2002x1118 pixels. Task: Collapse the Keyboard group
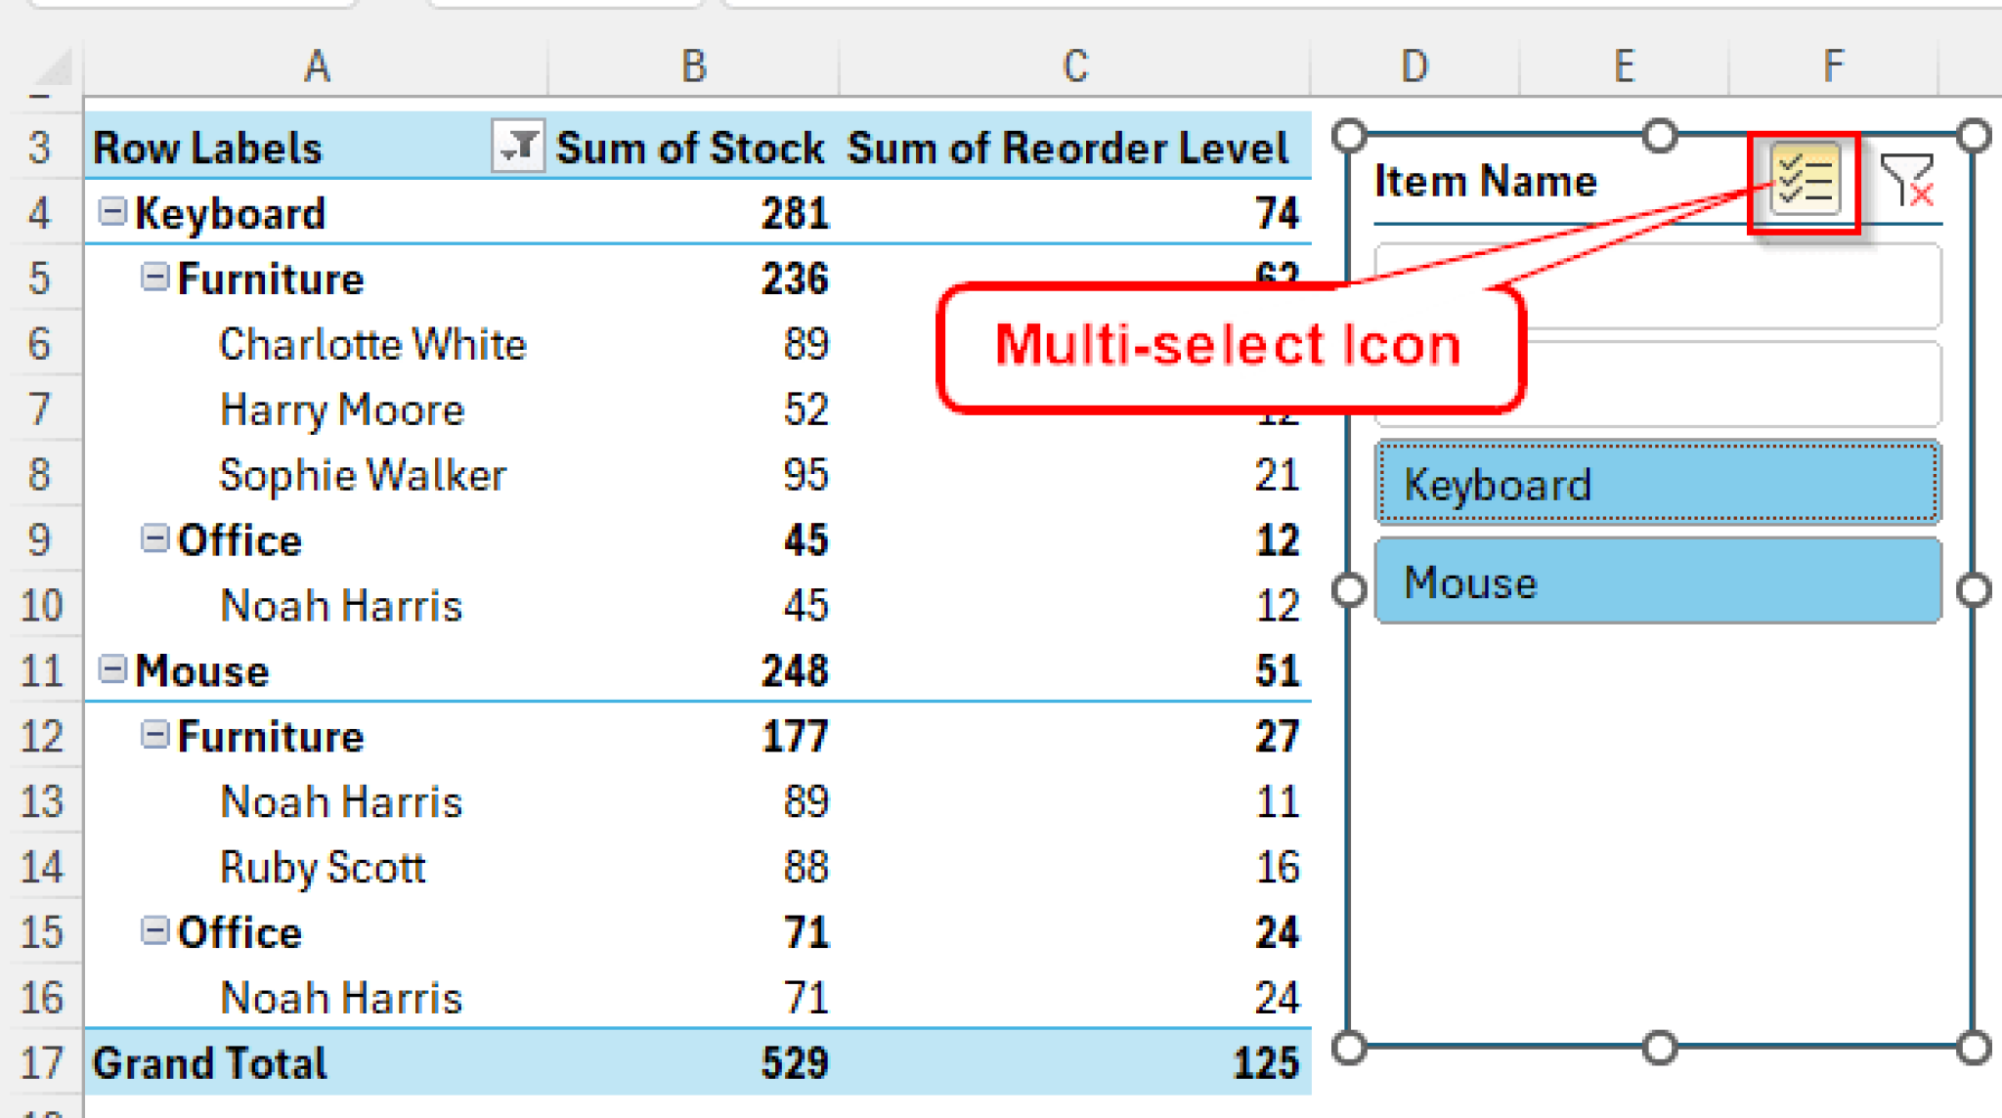(x=114, y=208)
